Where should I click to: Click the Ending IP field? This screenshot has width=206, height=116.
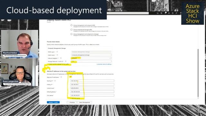point(92,84)
